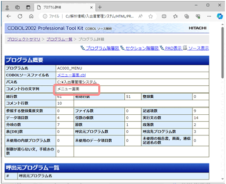Screen dimensions: 226x184
Task: Close the プログラム詳細 tab
Action: point(91,8)
